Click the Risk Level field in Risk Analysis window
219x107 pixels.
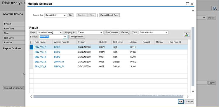click(14, 38)
